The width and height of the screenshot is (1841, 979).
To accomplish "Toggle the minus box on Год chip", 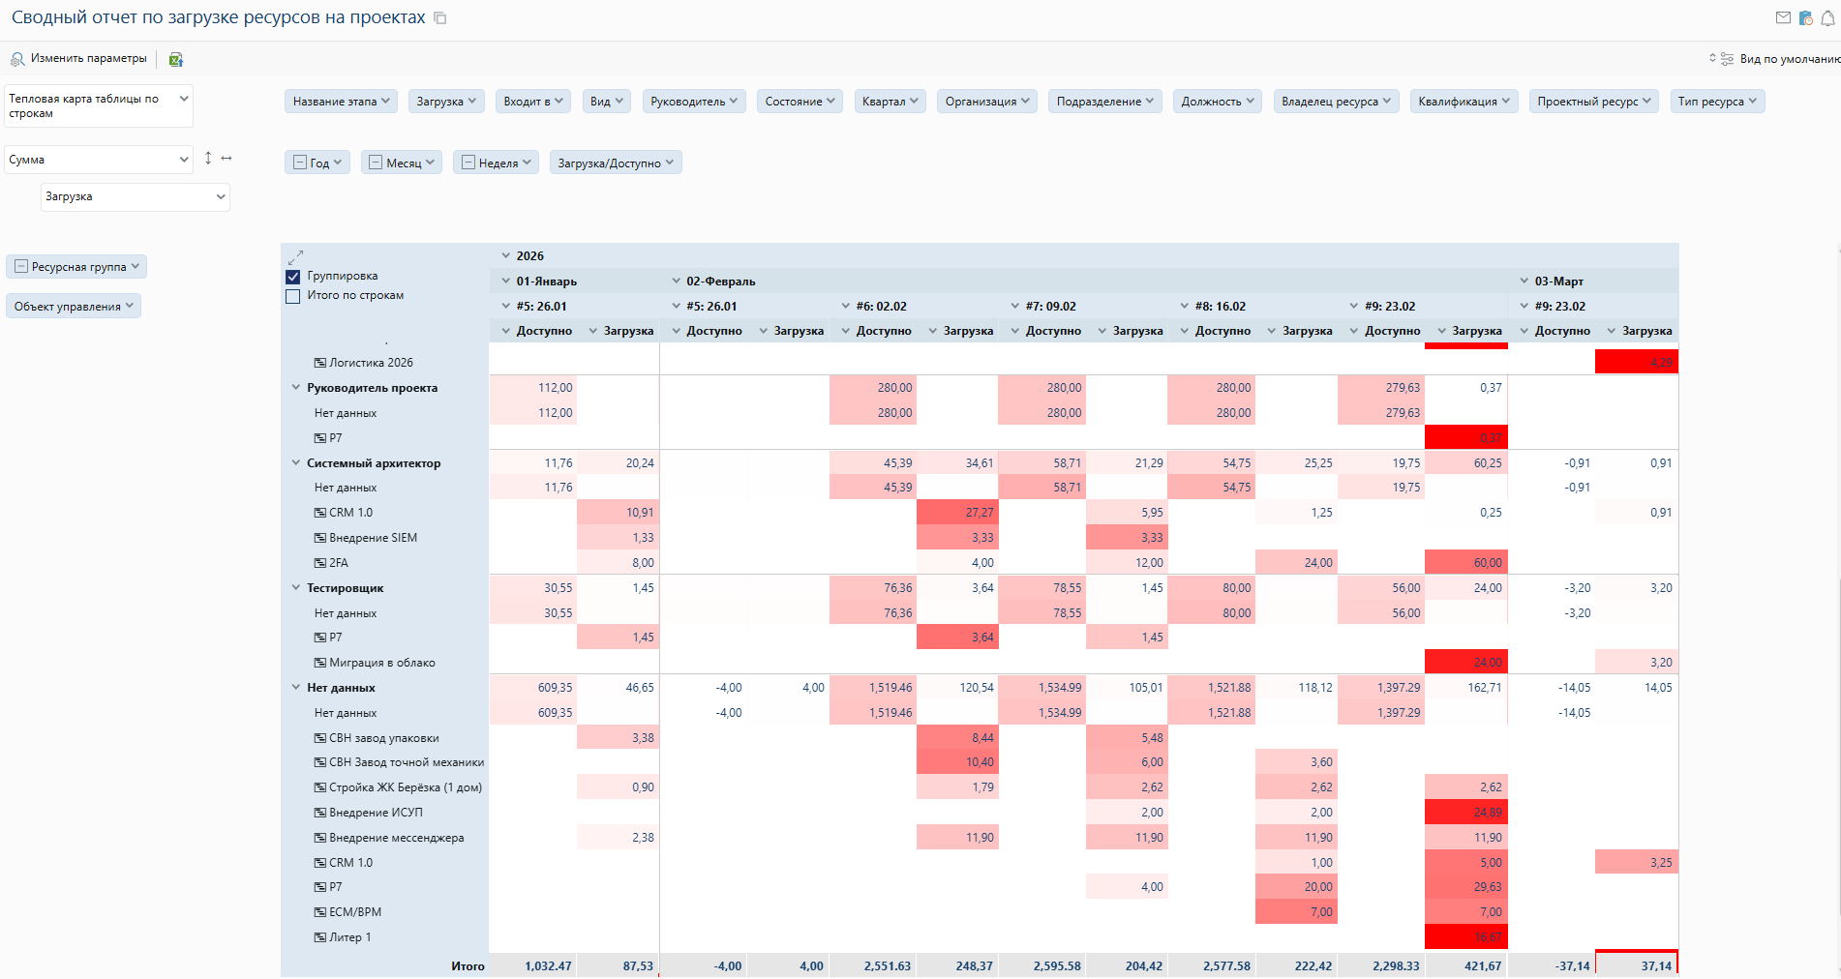I will (299, 163).
